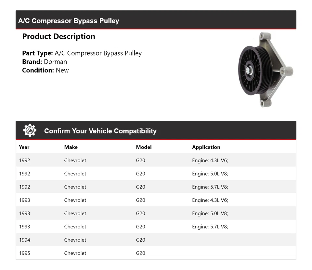Click the Brand: Dorman text

tap(45, 62)
